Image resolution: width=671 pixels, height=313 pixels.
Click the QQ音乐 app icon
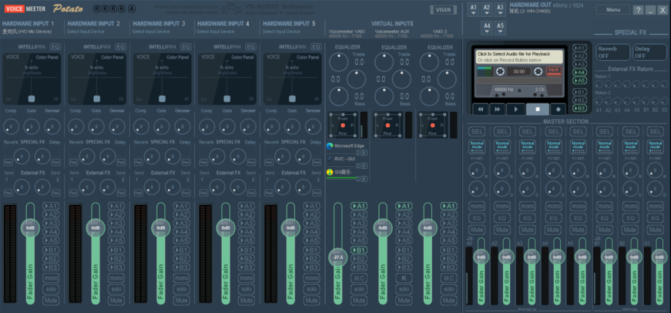point(330,172)
